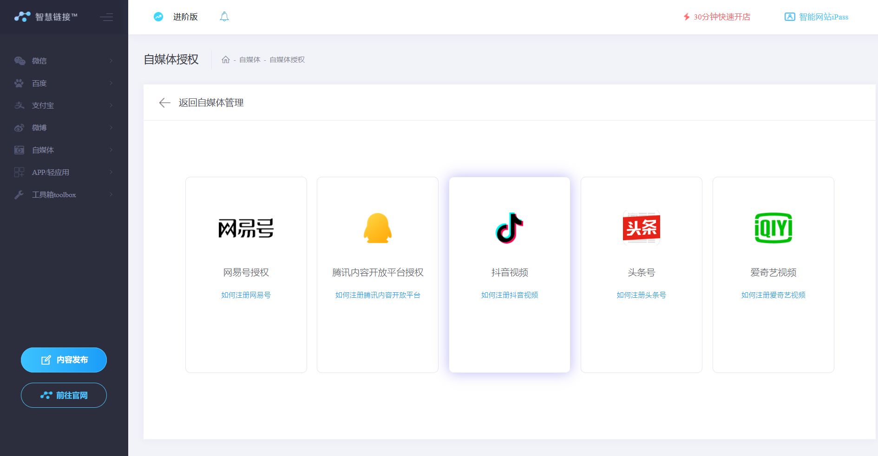Open the 支付宝 sidebar menu item
Image resolution: width=878 pixels, height=456 pixels.
pos(43,105)
